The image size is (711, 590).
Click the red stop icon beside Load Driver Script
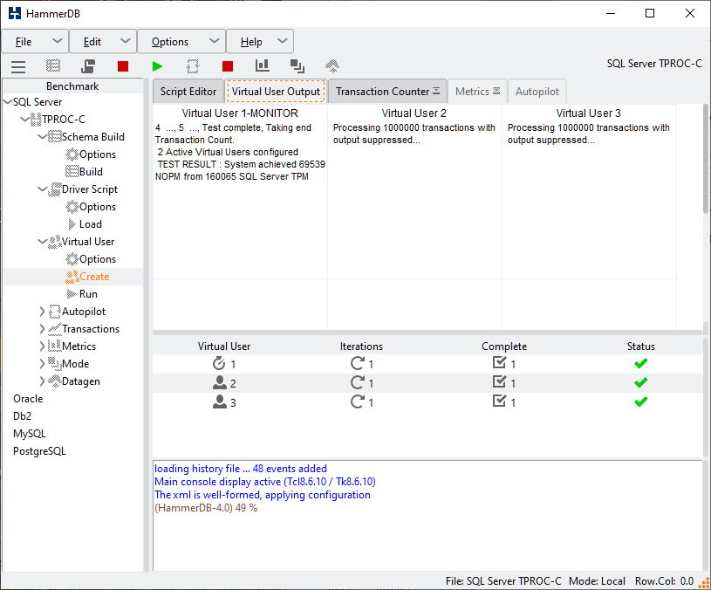click(123, 66)
